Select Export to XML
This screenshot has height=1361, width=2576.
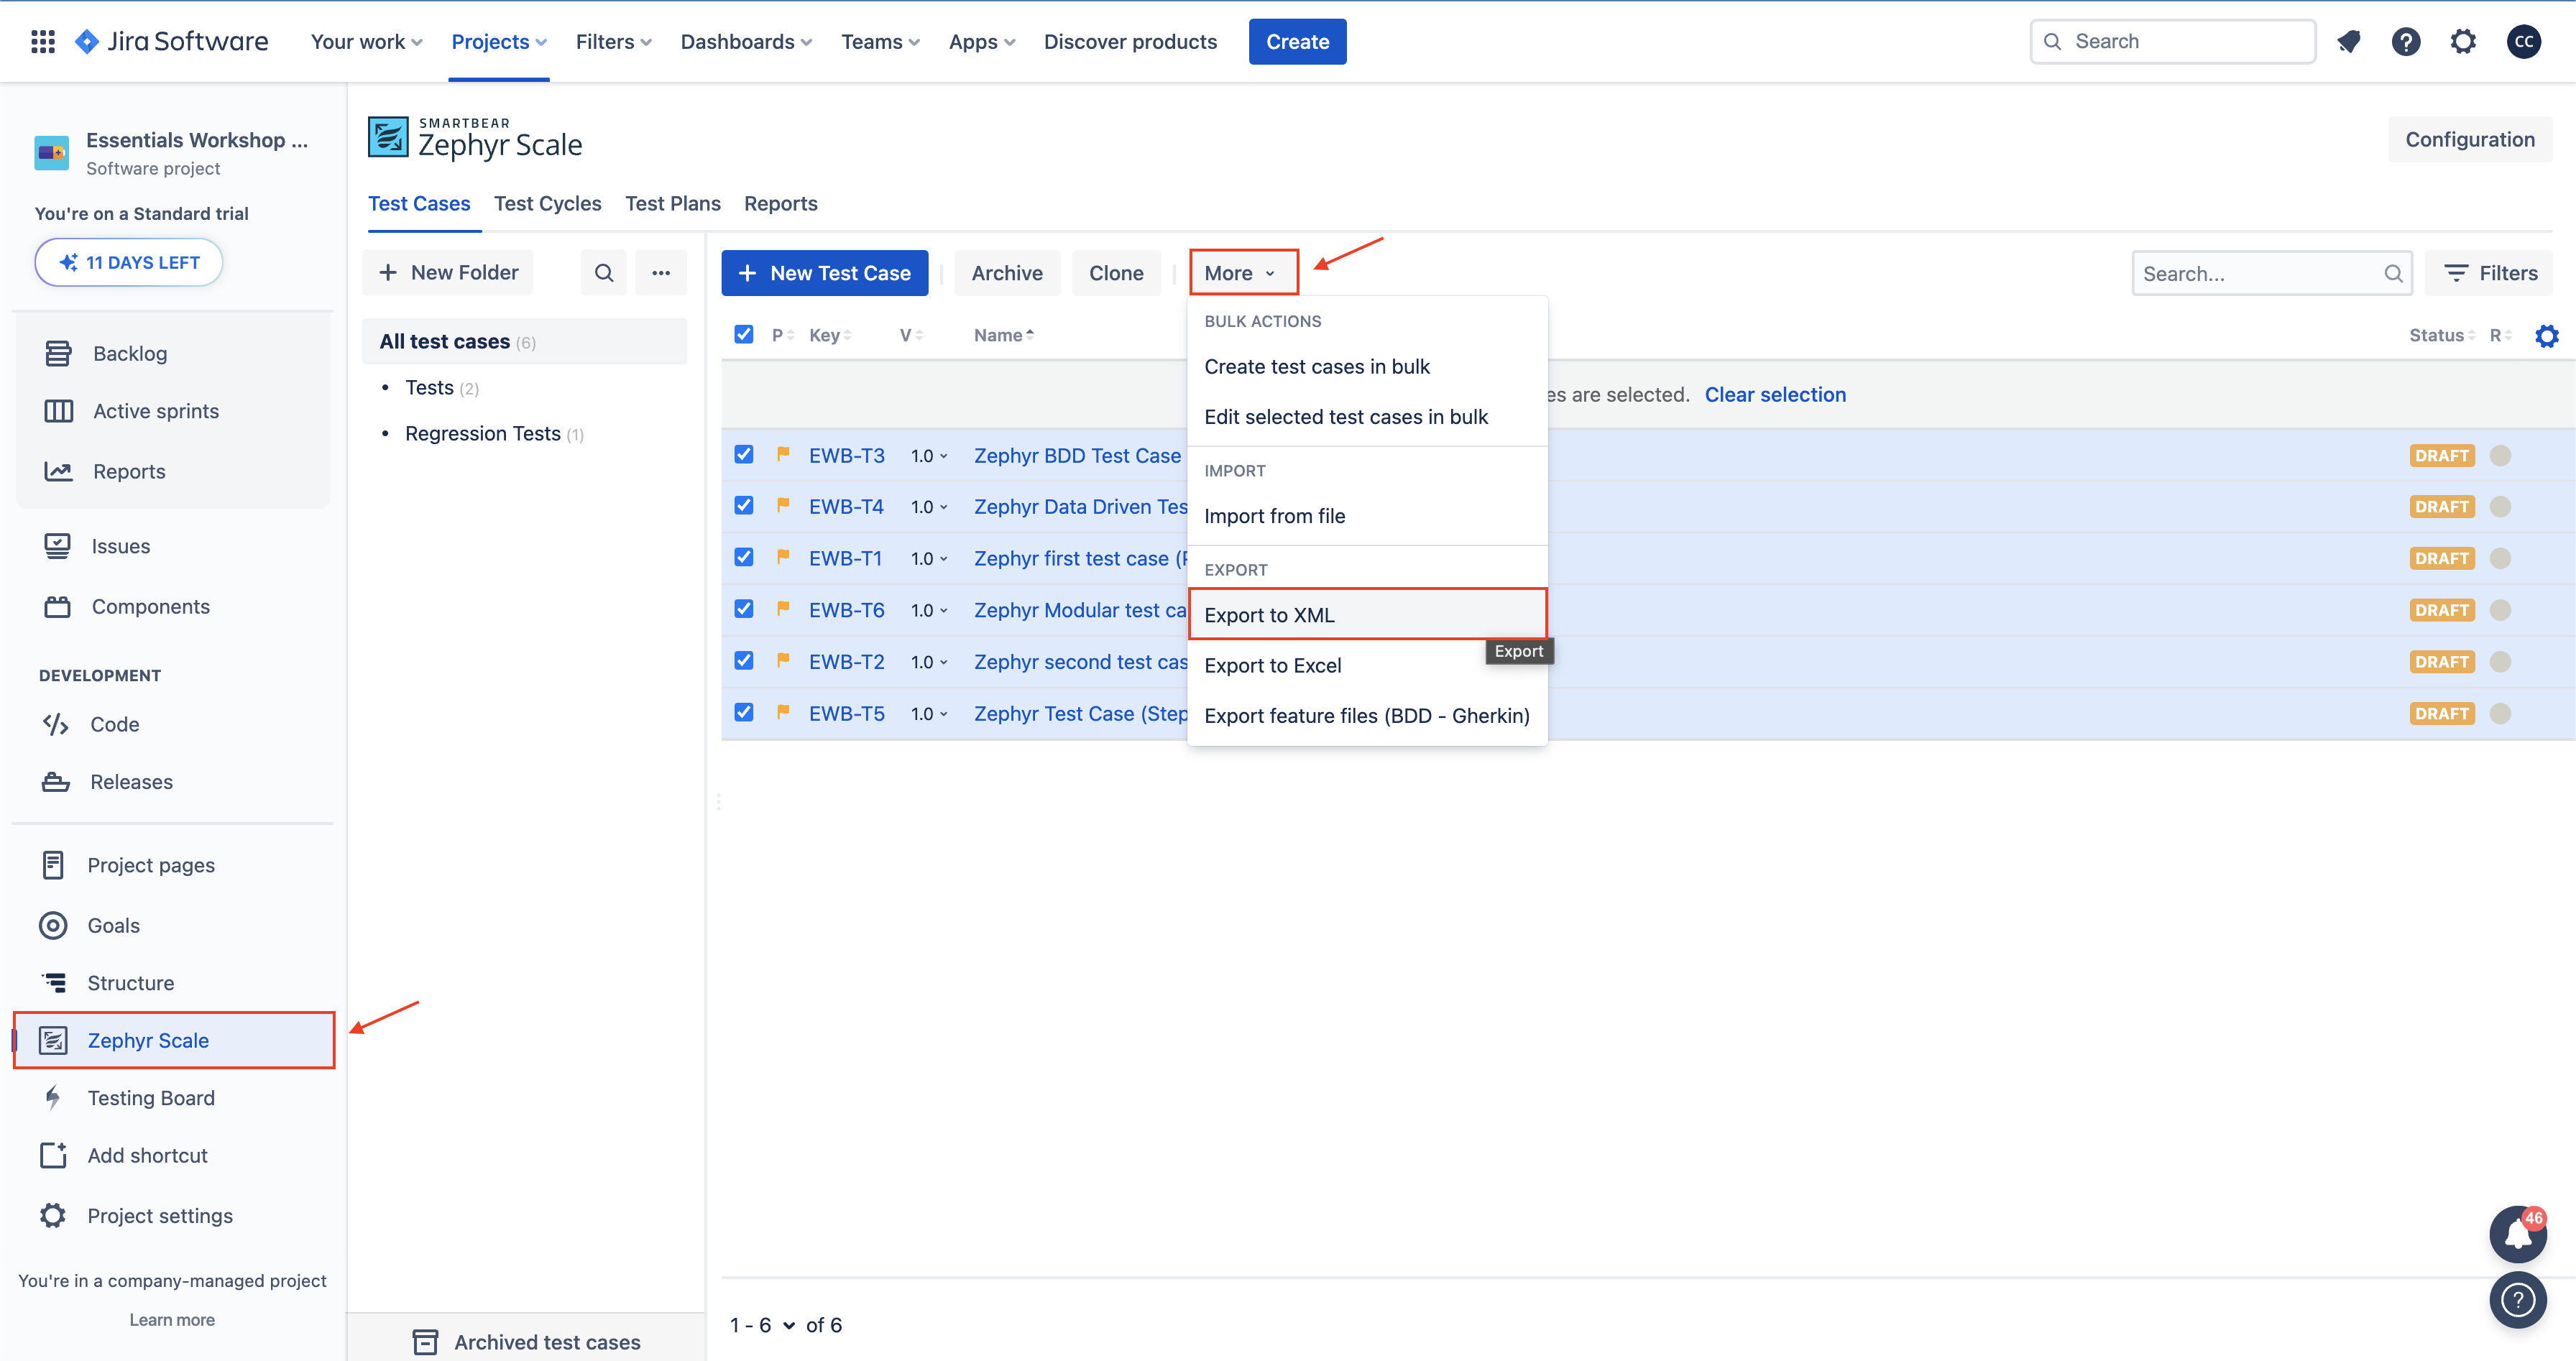(x=1367, y=615)
